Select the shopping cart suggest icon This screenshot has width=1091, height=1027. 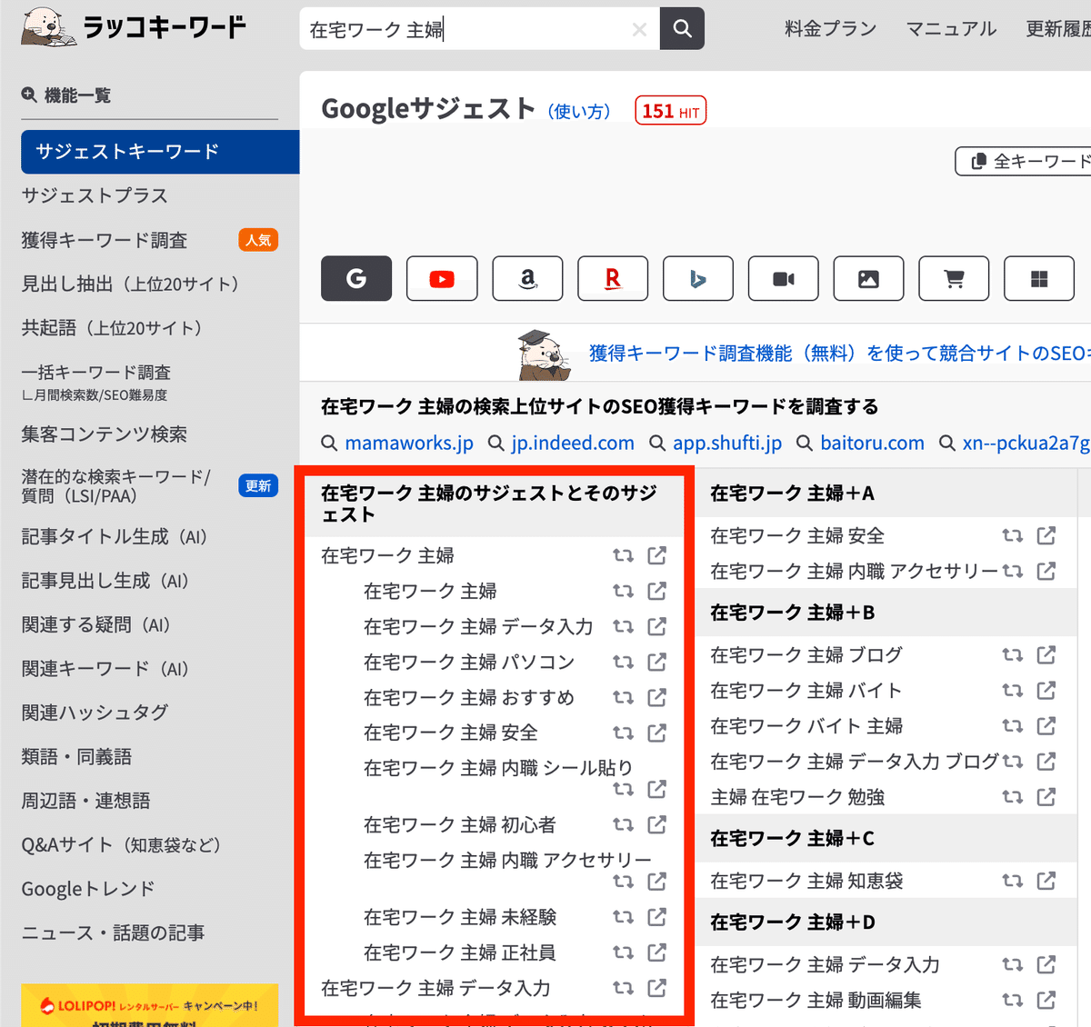tap(954, 278)
